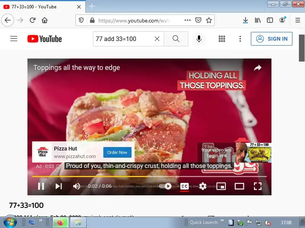This screenshot has height=228, width=305.
Task: Open the Firefox hamburger menu
Action: coord(298,20)
